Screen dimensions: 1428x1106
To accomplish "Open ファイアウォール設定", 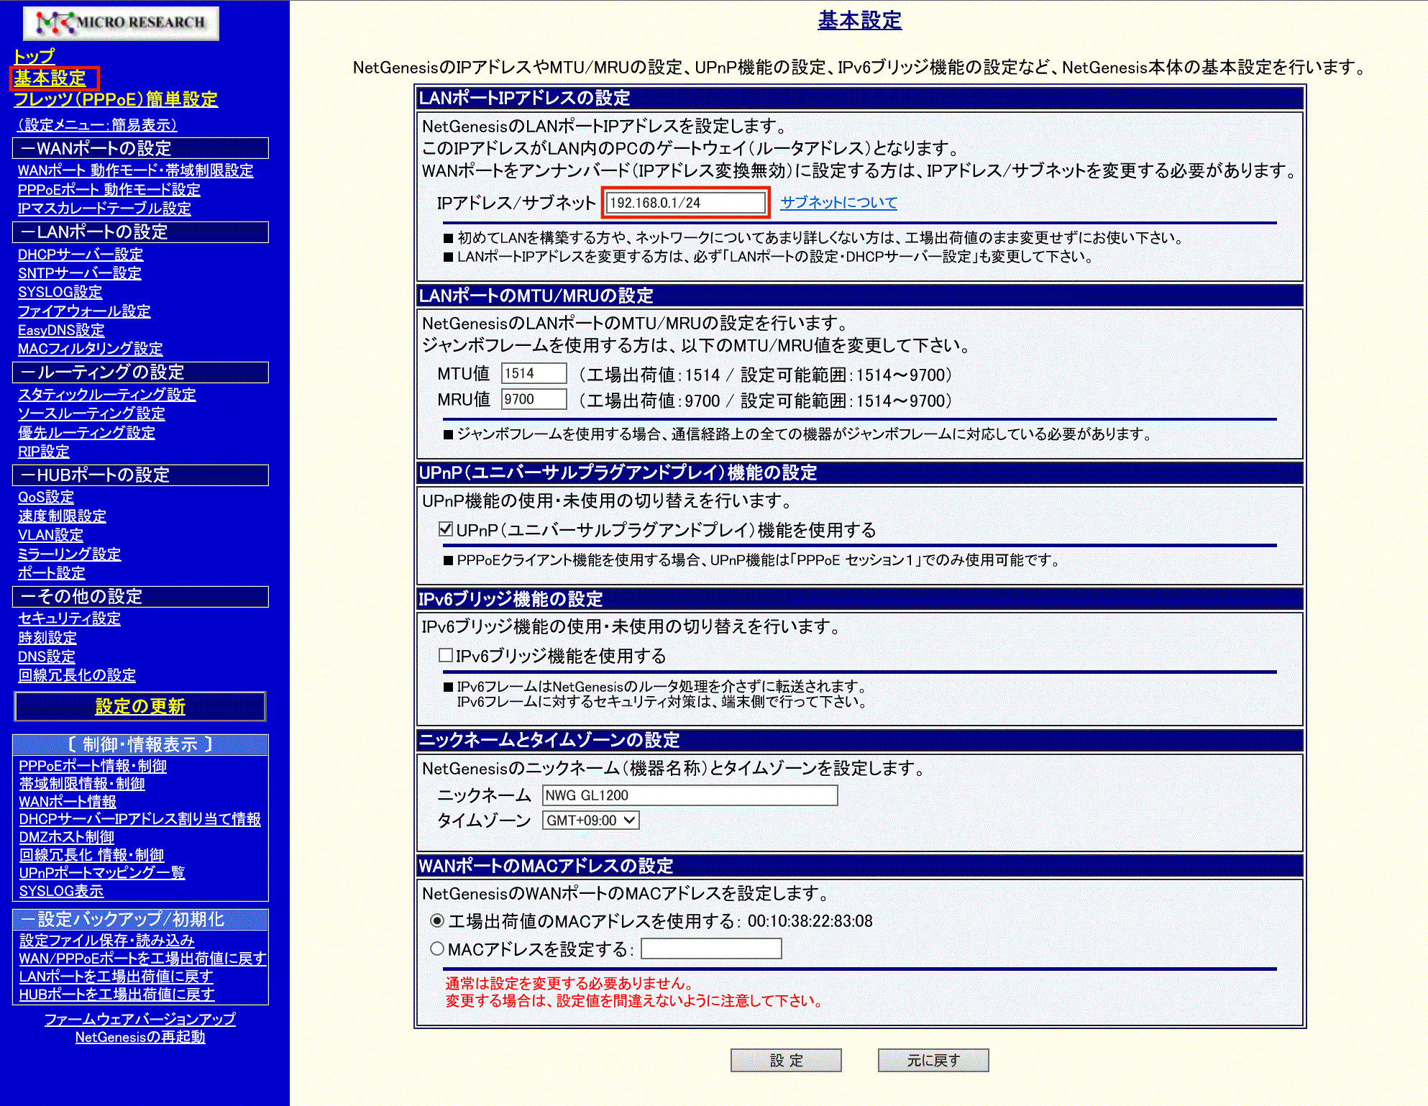I will [x=84, y=311].
